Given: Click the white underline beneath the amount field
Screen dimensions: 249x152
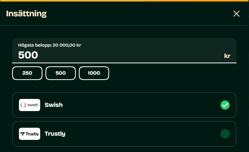Looking at the screenshot, I should coord(124,63).
